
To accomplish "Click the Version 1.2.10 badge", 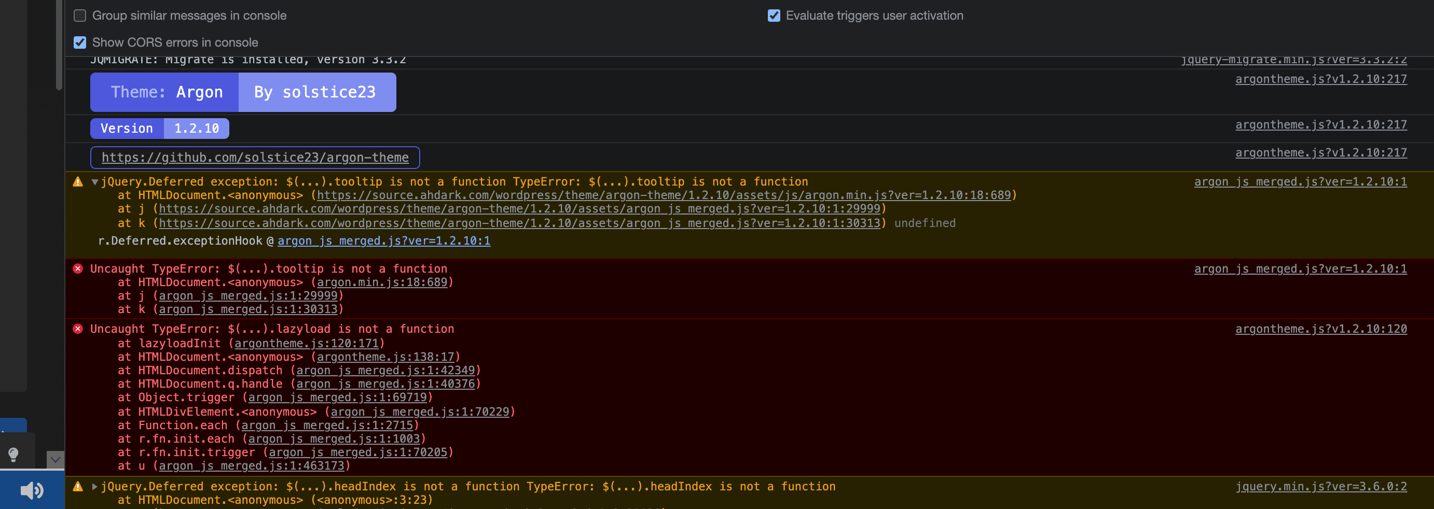I will coord(159,128).
